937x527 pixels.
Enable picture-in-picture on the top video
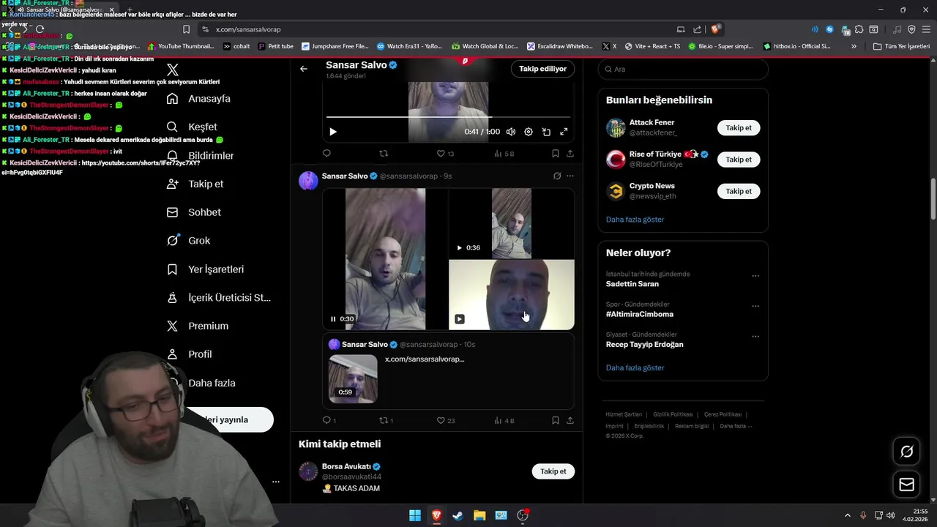(546, 132)
